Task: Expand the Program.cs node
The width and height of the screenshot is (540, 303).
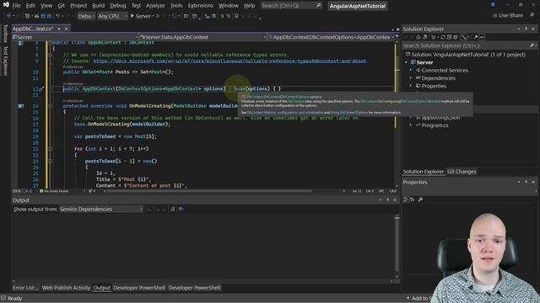Action: tap(411, 125)
